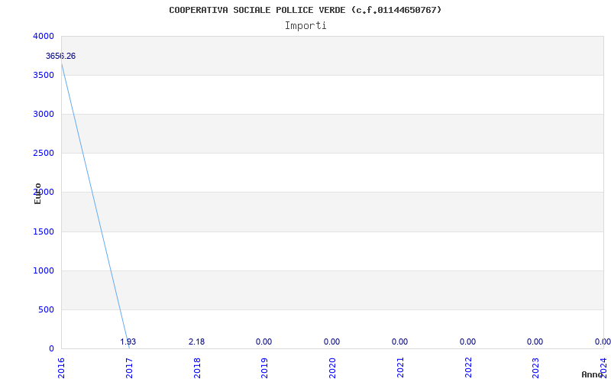
Task: Click the 2021 x-axis label
Action: coord(400,368)
